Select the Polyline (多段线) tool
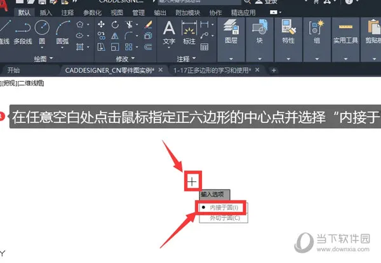The height and width of the screenshot is (263, 381). tap(23, 32)
